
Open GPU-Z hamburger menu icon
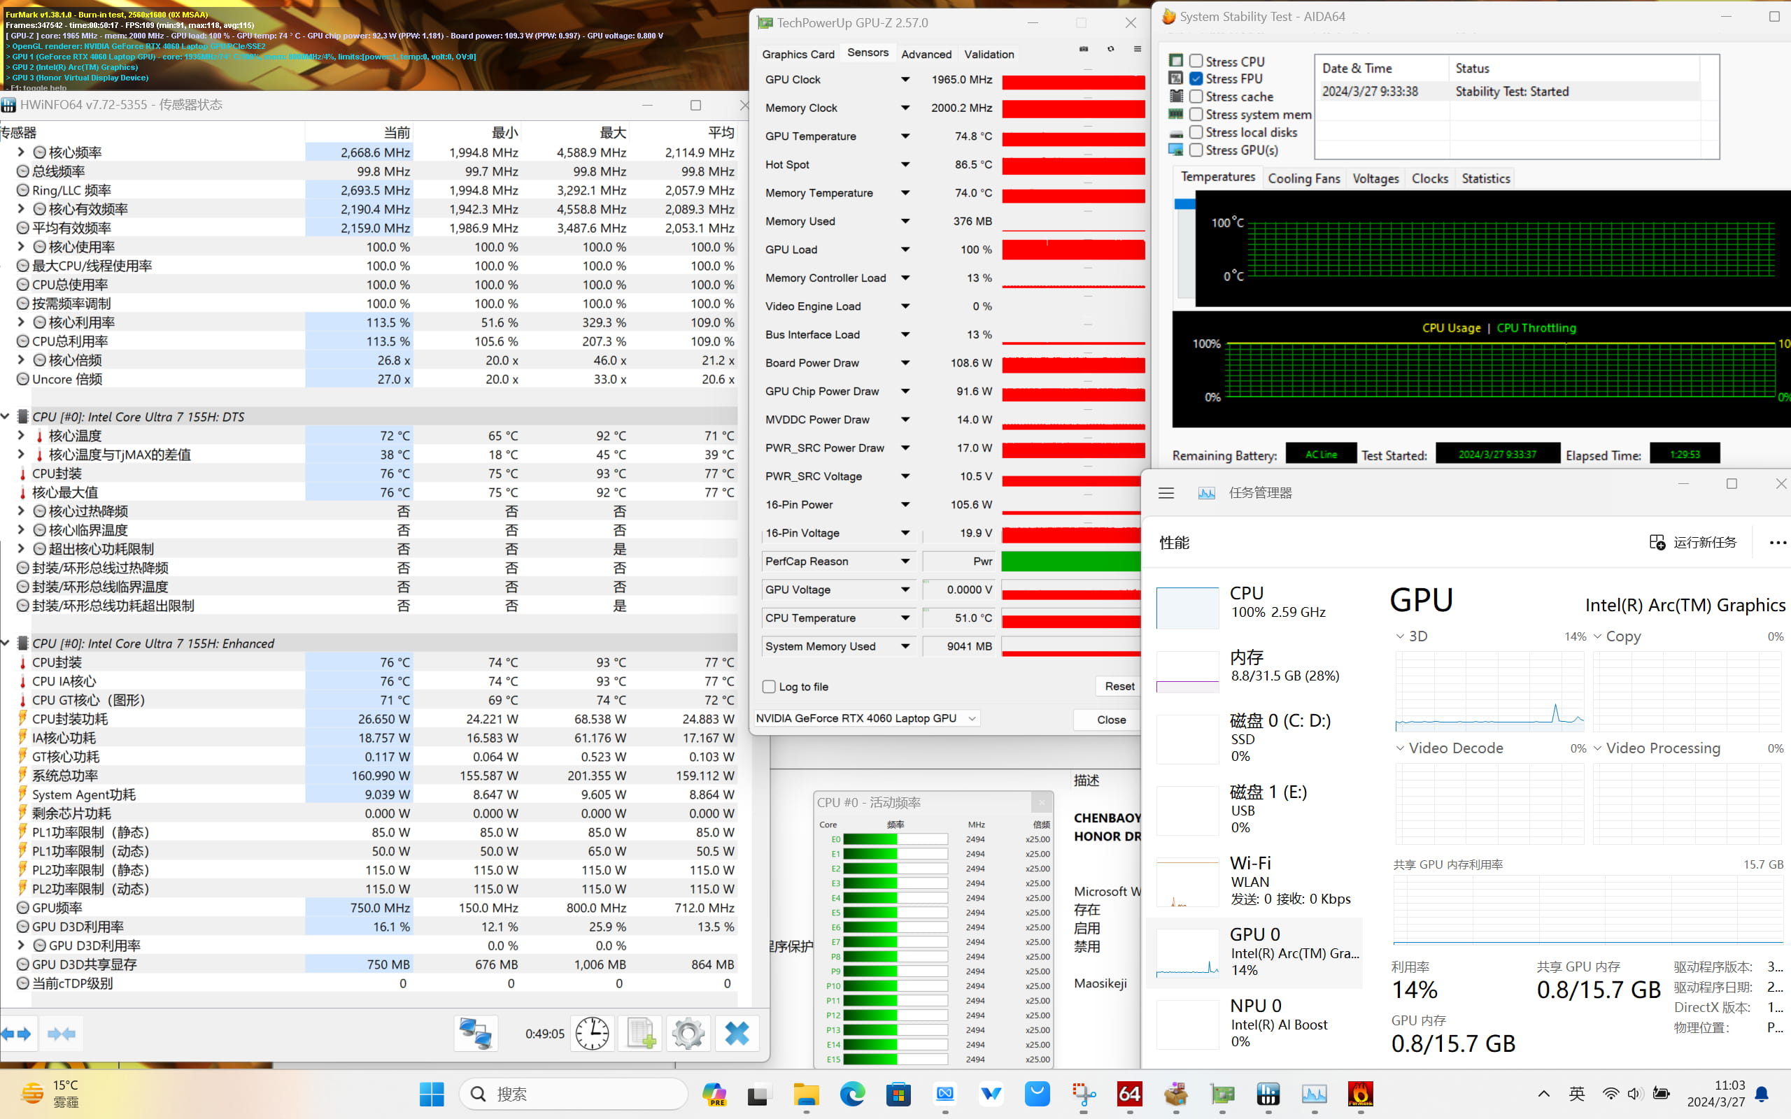pos(1138,49)
